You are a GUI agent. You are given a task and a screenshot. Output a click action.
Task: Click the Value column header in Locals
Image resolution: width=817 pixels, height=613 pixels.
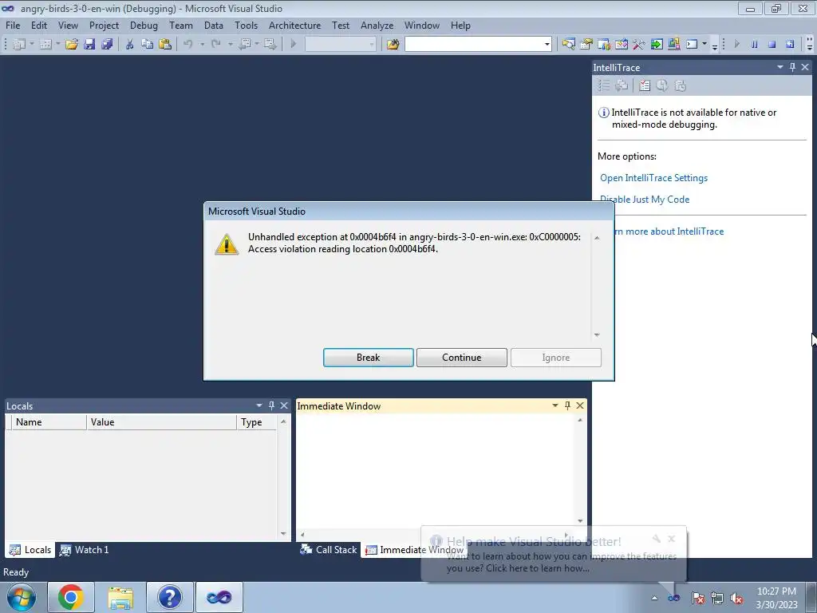[x=161, y=421]
